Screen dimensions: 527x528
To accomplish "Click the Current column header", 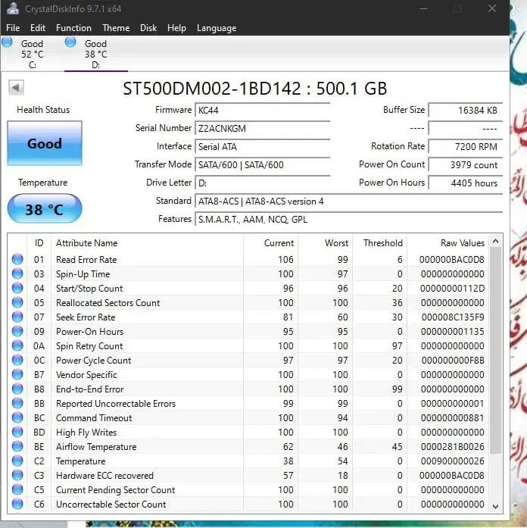I will pyautogui.click(x=270, y=242).
